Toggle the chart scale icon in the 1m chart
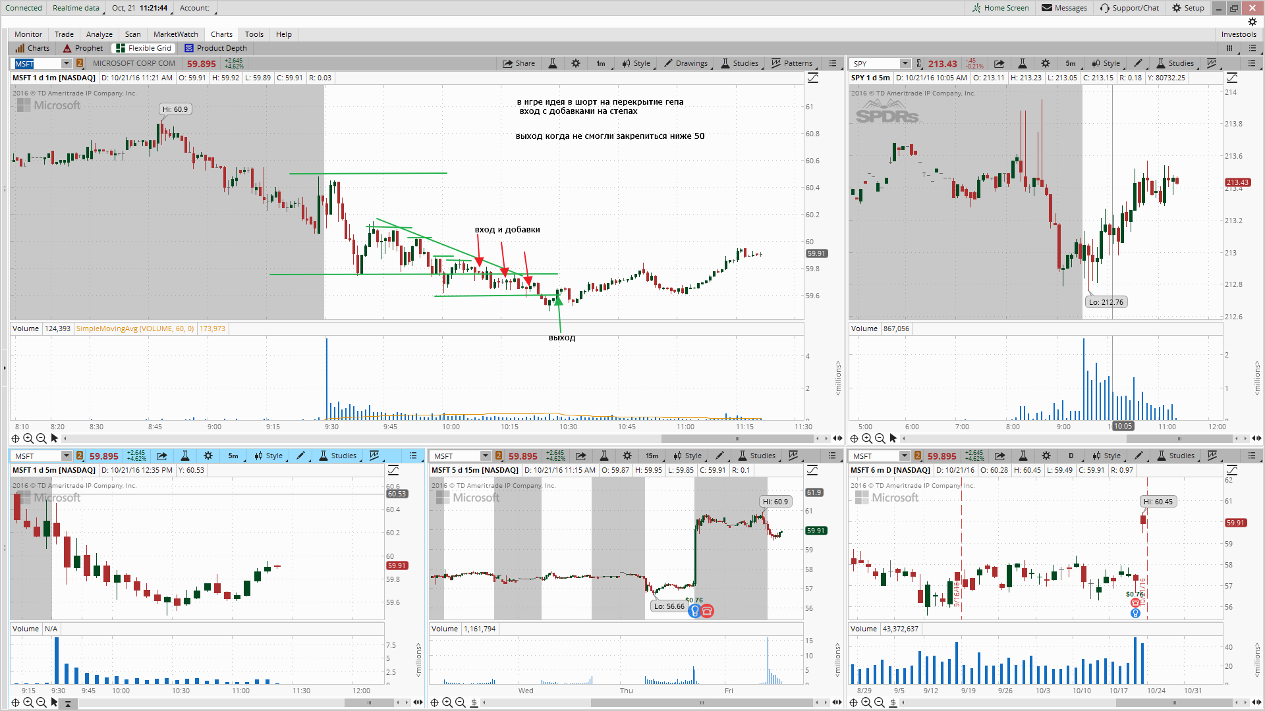 point(813,78)
